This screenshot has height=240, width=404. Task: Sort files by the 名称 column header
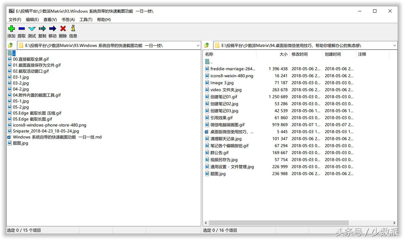(x=209, y=54)
